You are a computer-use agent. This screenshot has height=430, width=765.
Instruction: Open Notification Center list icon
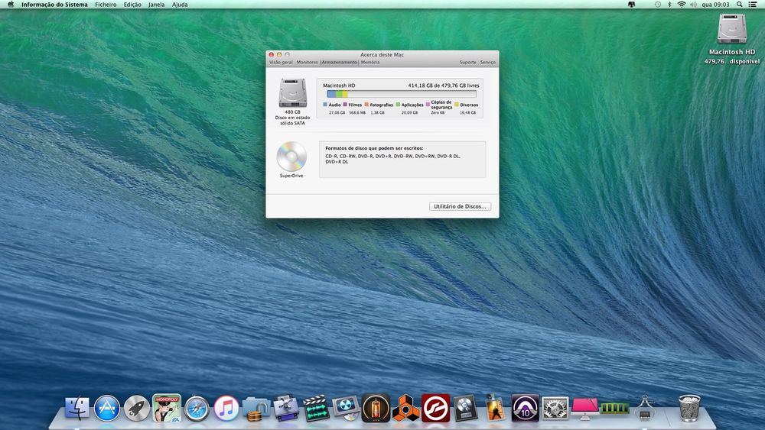click(x=753, y=5)
